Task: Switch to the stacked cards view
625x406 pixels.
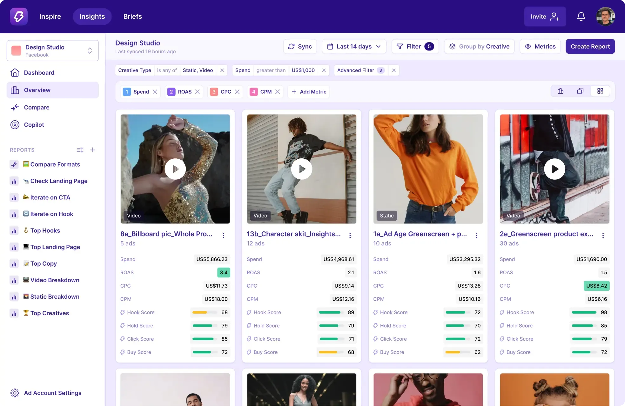Action: click(580, 91)
